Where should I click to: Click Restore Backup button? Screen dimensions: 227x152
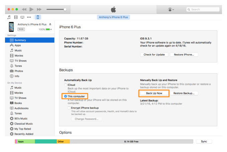(184, 93)
